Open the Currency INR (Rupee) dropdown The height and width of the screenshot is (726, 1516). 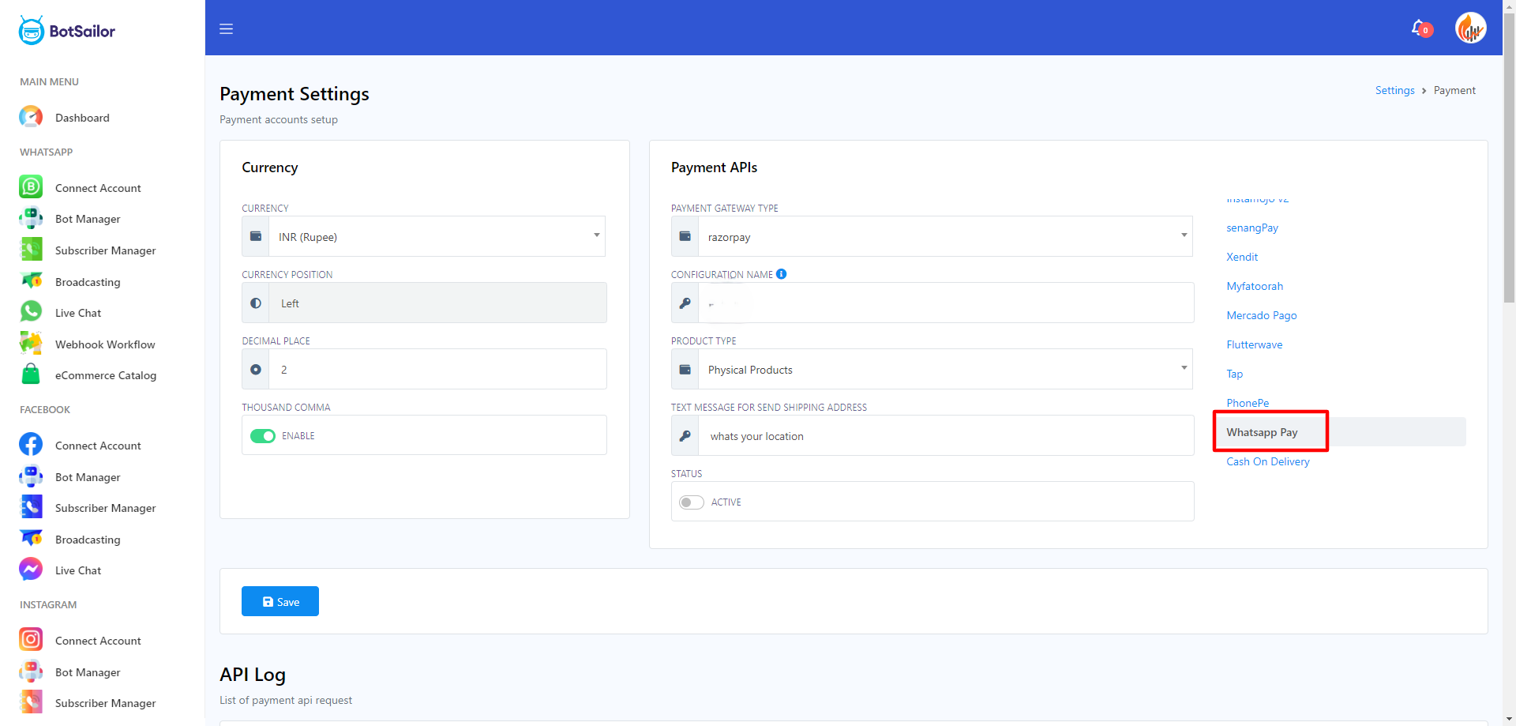pyautogui.click(x=437, y=236)
